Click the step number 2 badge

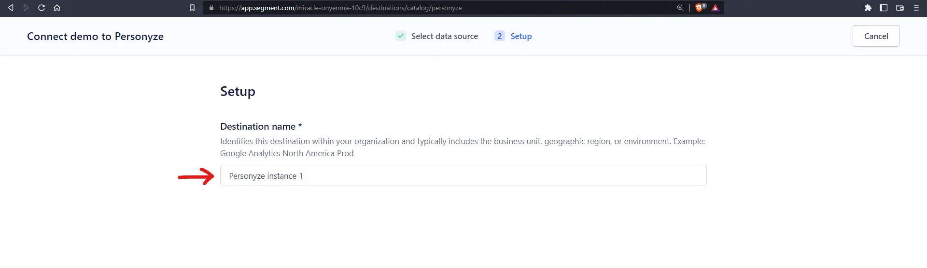pyautogui.click(x=500, y=36)
